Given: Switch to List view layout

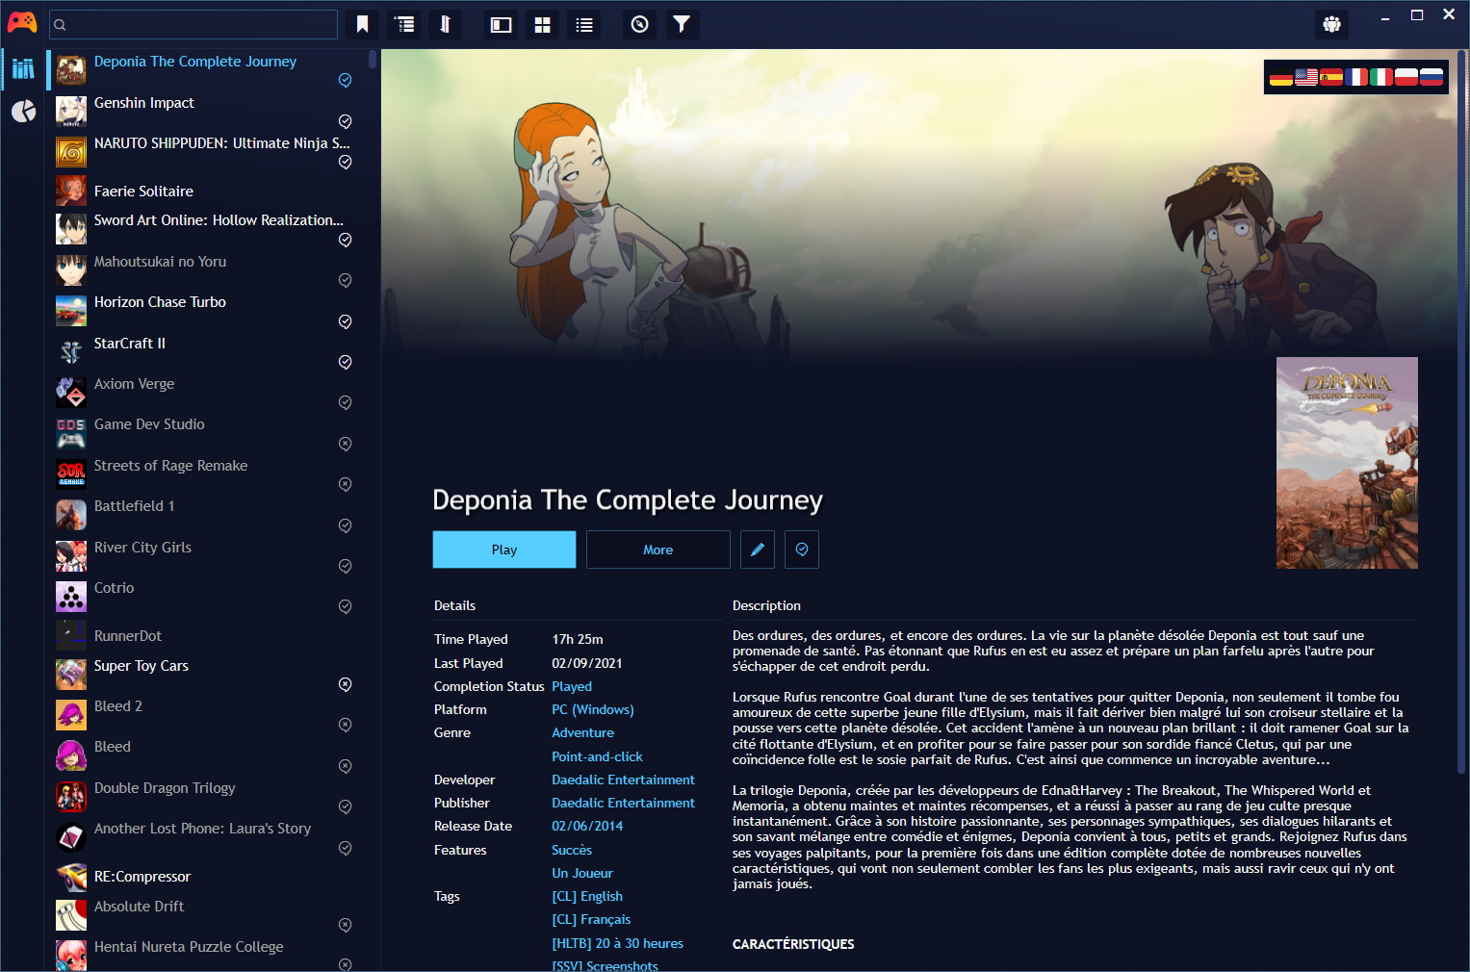Looking at the screenshot, I should point(583,25).
